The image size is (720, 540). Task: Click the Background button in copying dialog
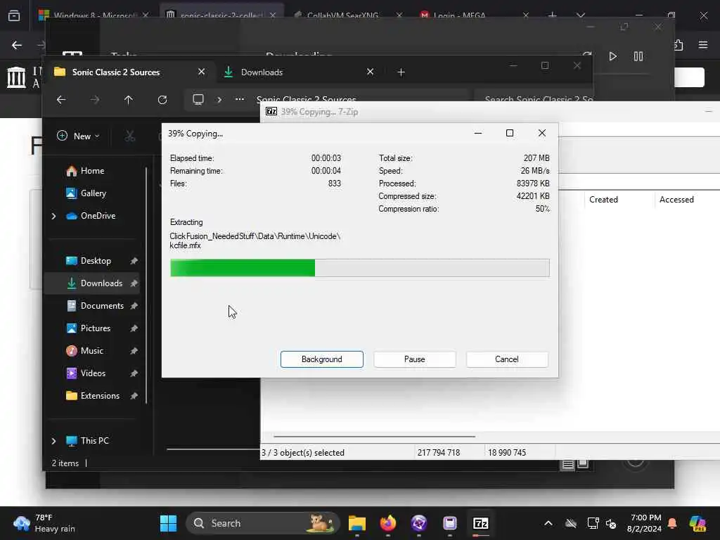click(321, 359)
